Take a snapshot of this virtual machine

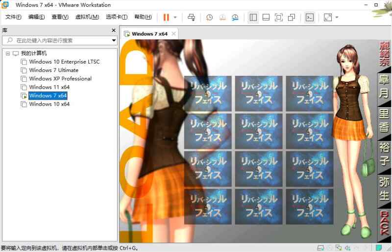click(x=210, y=17)
